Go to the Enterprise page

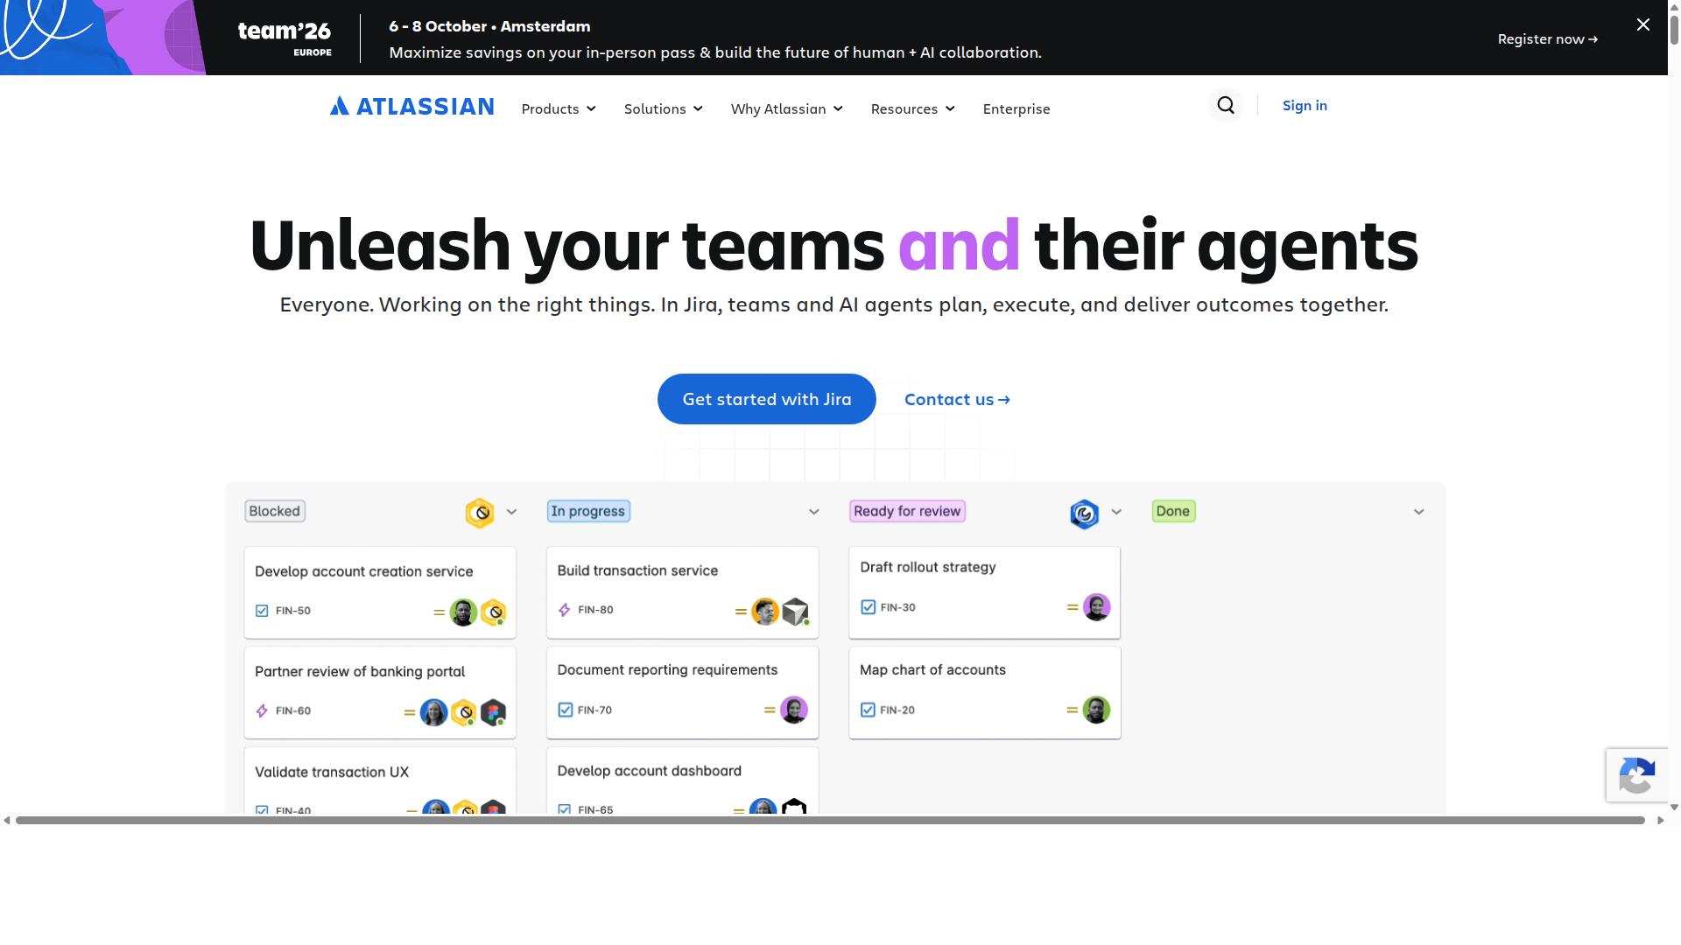coord(1016,108)
